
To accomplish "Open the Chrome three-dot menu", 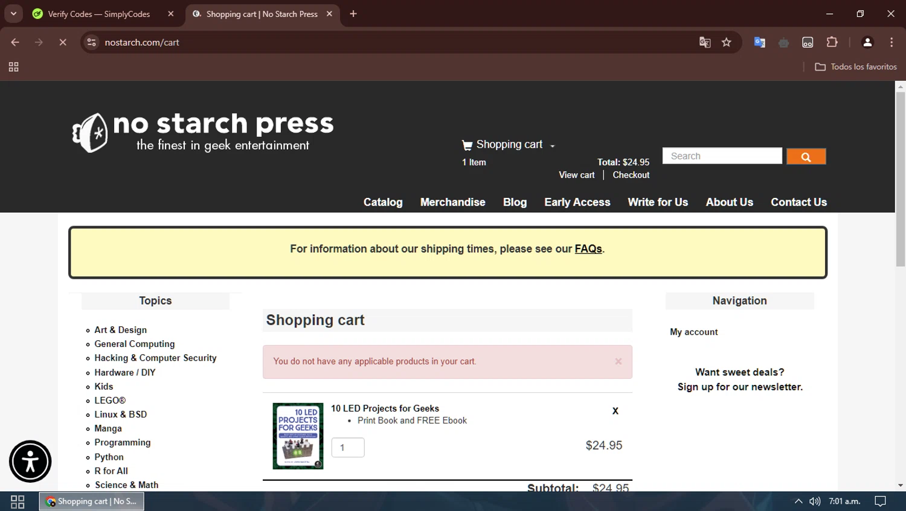I will click(892, 42).
